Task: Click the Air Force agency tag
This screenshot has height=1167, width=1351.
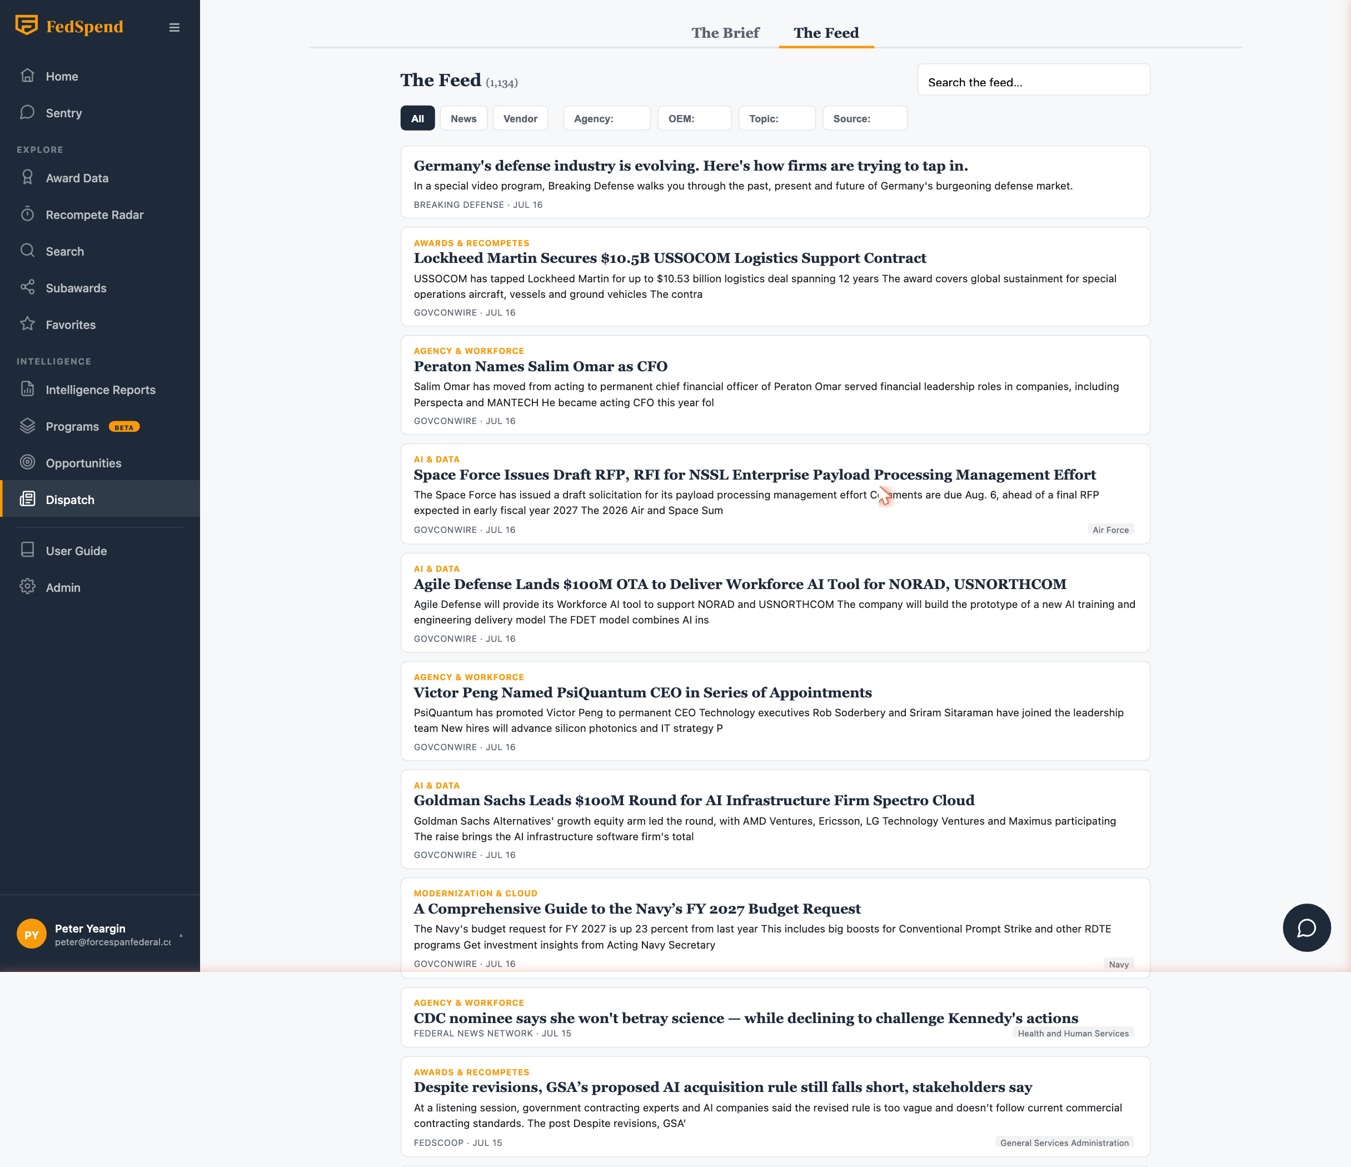Action: point(1110,530)
